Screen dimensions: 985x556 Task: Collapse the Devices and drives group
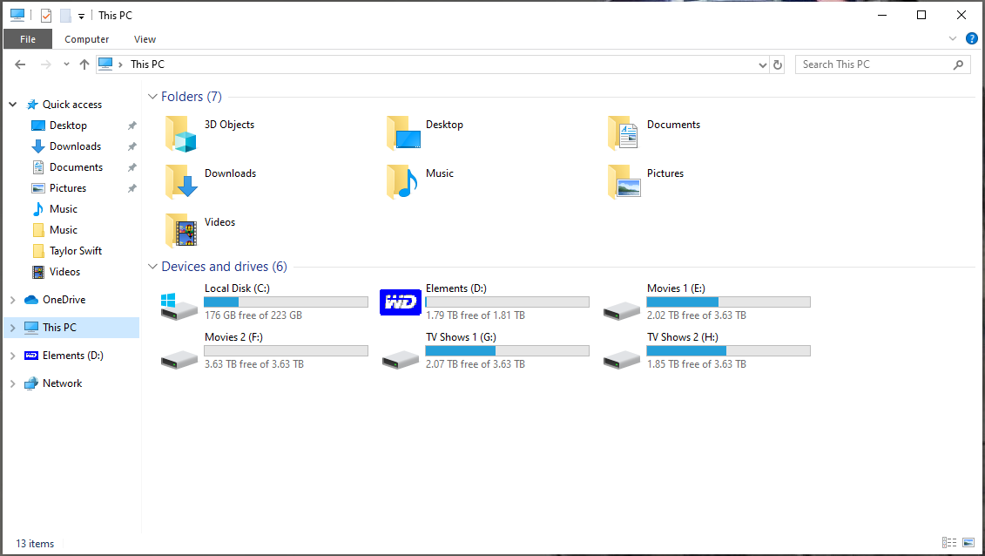pos(152,267)
